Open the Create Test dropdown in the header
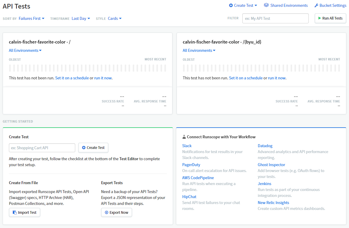 click(x=243, y=5)
